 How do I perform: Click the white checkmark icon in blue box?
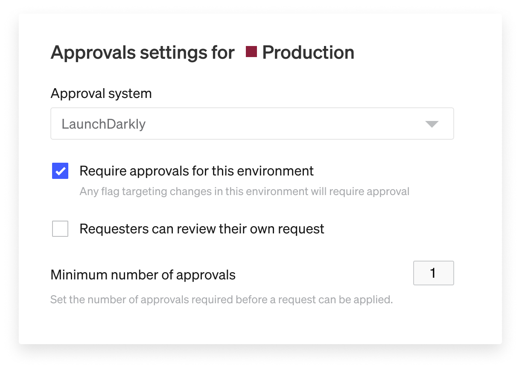(60, 171)
